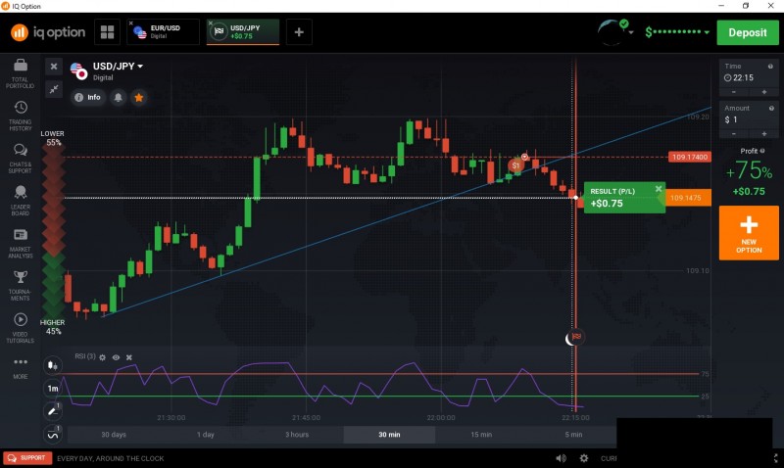The image size is (784, 468).
Task: Close the Result (P/L) popup
Action: [659, 189]
